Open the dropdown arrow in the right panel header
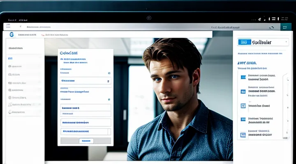 [x=285, y=42]
